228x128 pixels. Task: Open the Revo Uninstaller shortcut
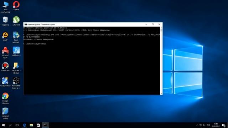(16, 37)
